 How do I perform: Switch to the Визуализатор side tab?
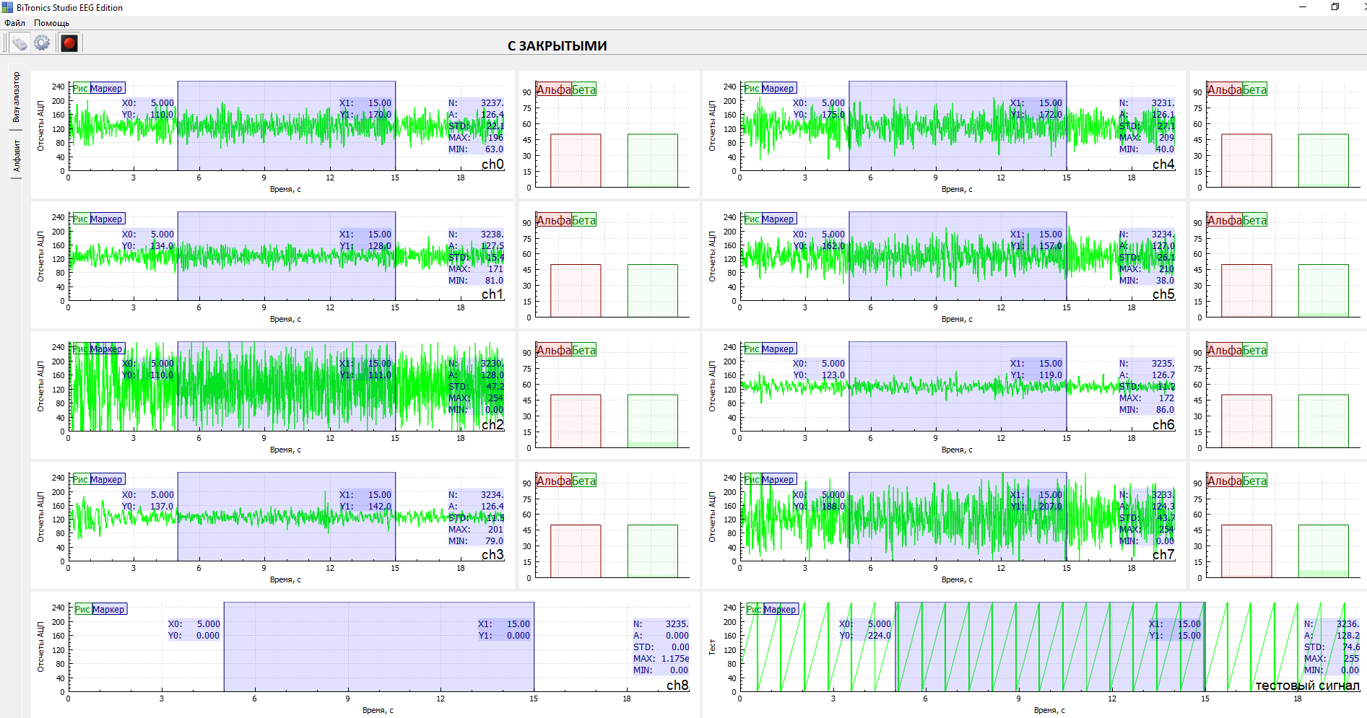tap(16, 97)
